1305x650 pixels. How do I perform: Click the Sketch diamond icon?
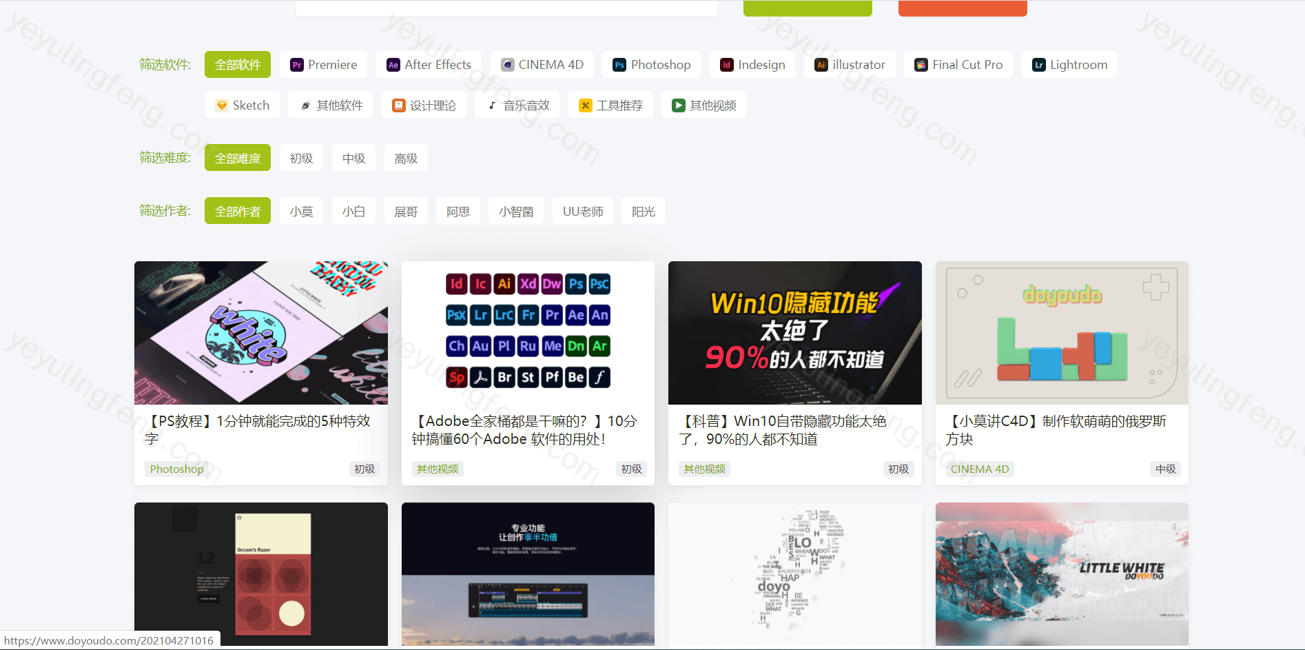point(221,105)
